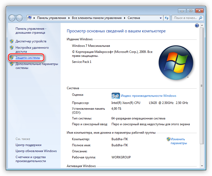The image size is (212, 176).
Task: Open help with the blue question mark
Action: click(197, 26)
